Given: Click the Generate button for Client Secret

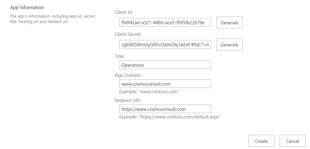Looking at the screenshot, I should pyautogui.click(x=229, y=45).
